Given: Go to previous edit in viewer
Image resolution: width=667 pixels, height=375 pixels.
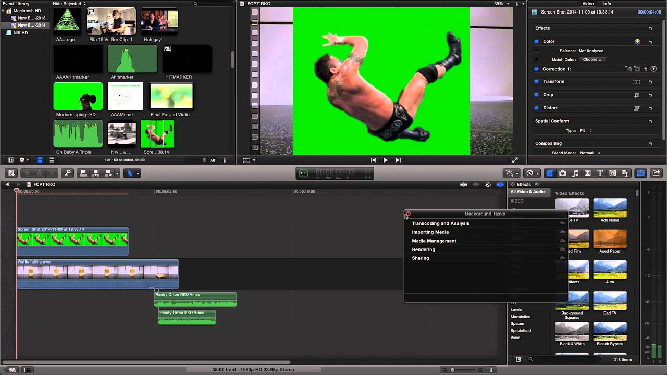Looking at the screenshot, I should [373, 160].
